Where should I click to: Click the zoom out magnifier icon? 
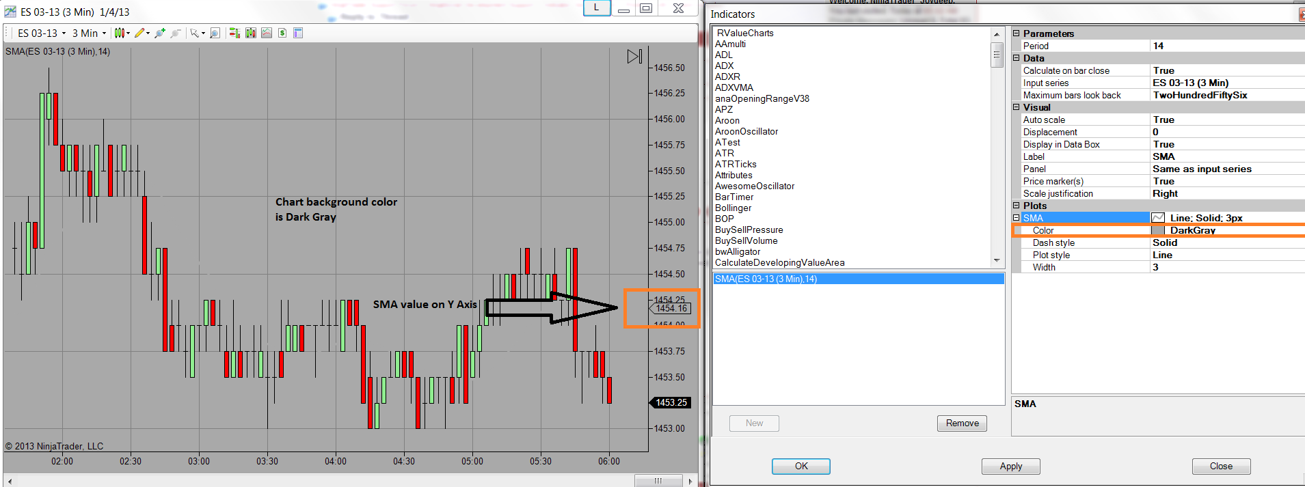click(x=176, y=33)
